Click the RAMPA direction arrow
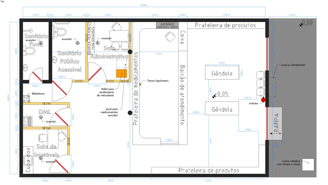This screenshot has width=328, height=185. tap(275, 133)
